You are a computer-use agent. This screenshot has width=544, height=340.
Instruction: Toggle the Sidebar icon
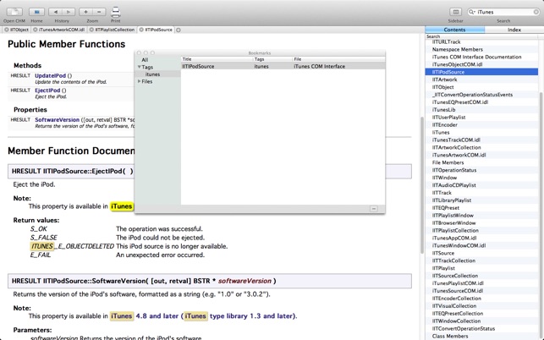click(x=456, y=12)
